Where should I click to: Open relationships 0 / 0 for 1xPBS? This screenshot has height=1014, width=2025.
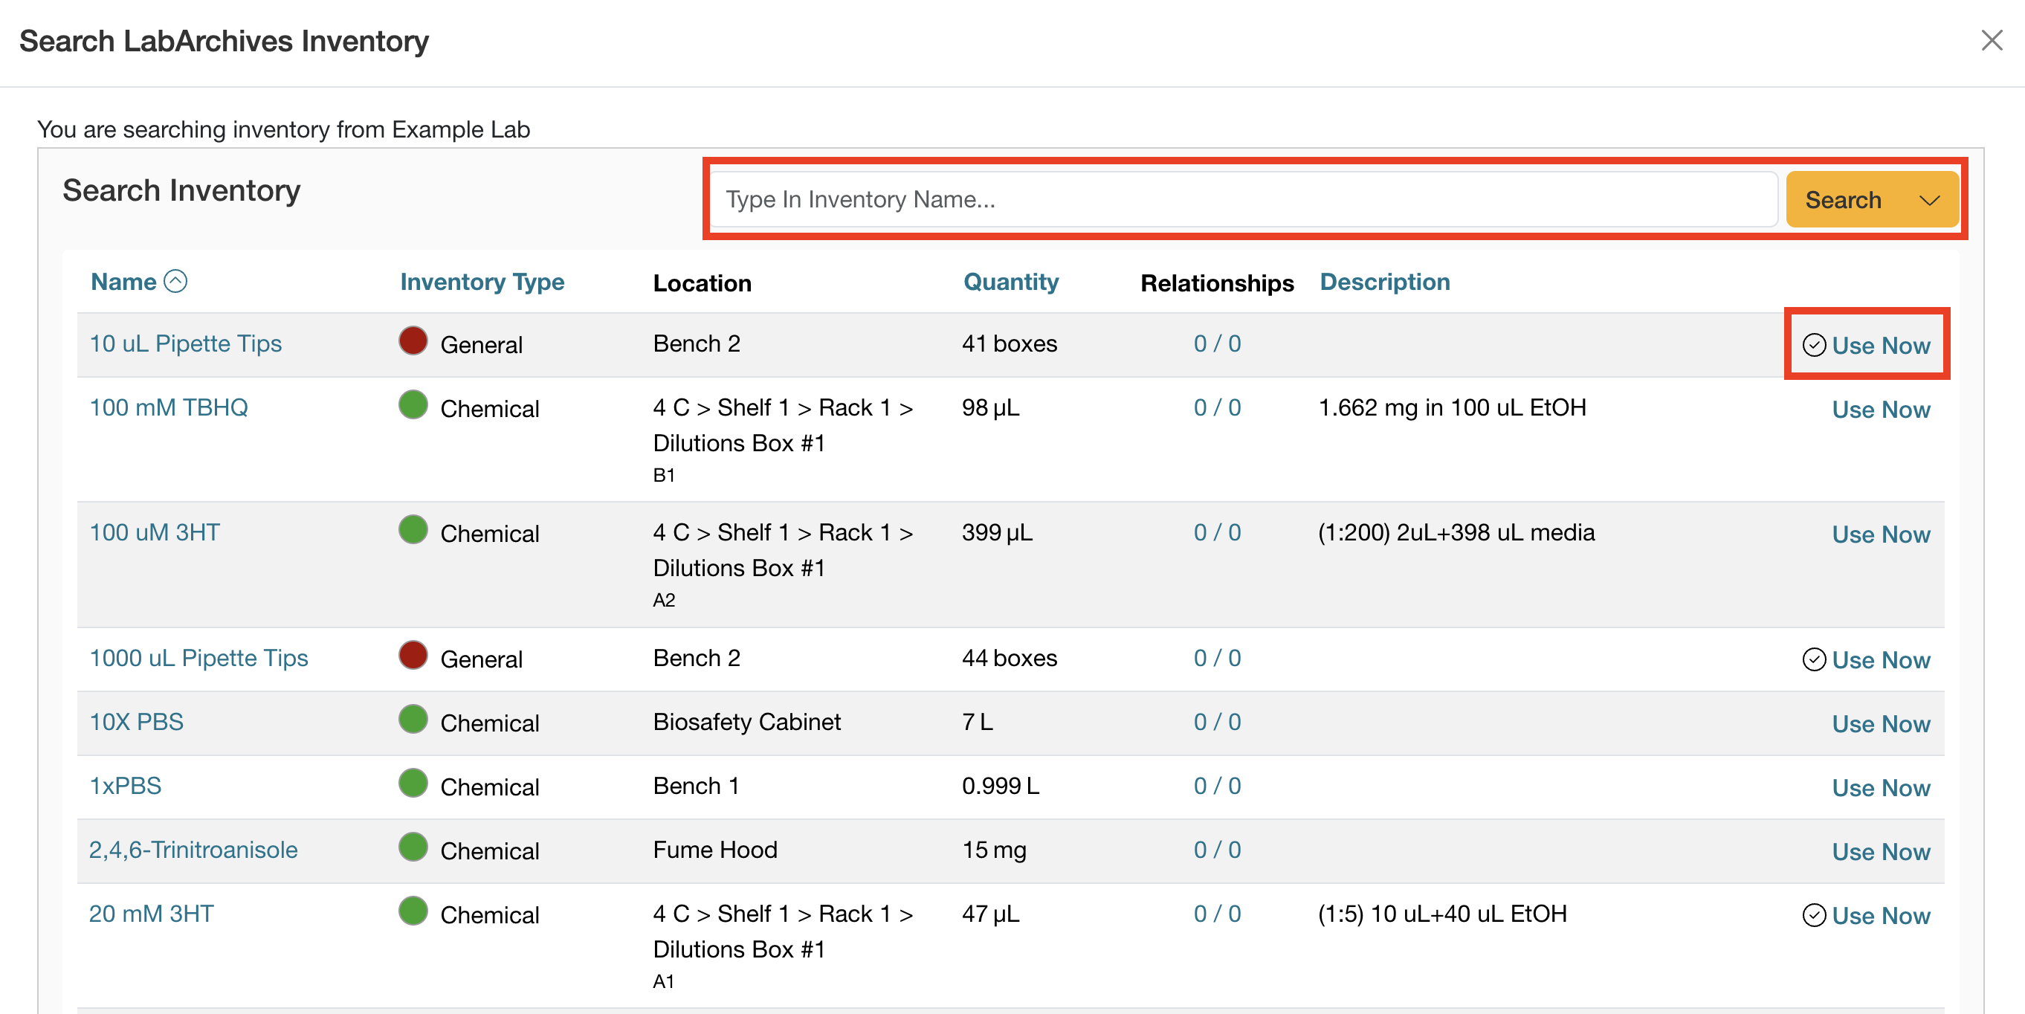1217,785
